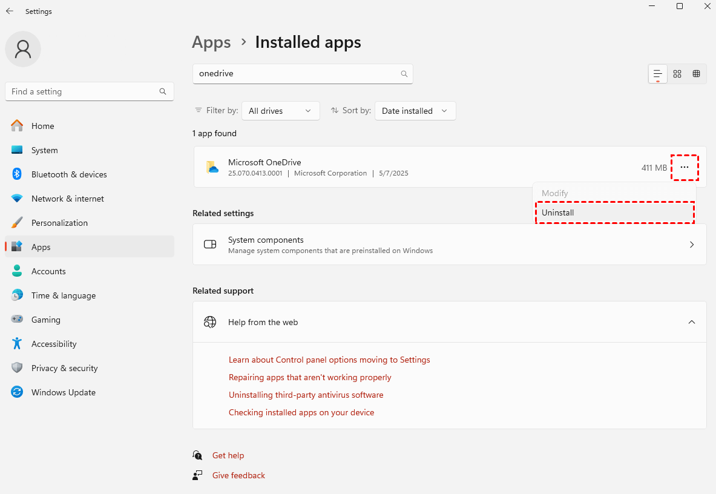This screenshot has width=716, height=494.
Task: Collapse the Help from the web section
Action: [x=692, y=322]
